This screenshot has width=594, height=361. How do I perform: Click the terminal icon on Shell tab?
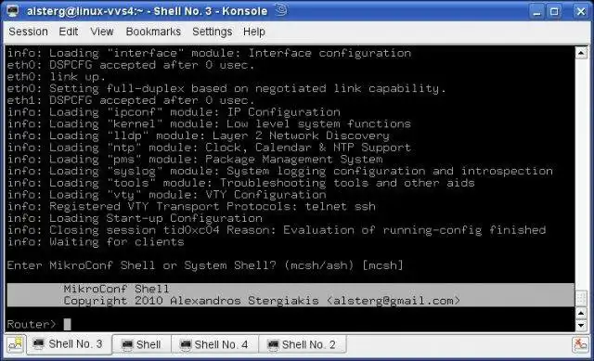[x=127, y=344]
